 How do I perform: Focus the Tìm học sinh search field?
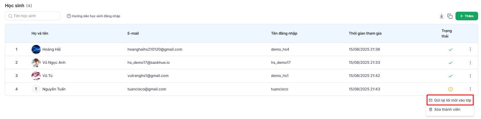pos(34,16)
